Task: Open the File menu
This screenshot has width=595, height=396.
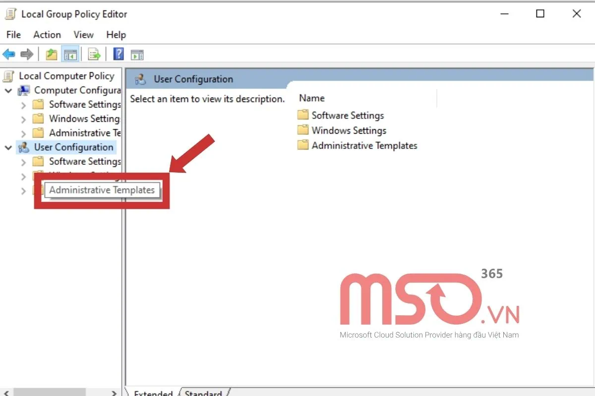Action: [x=13, y=35]
